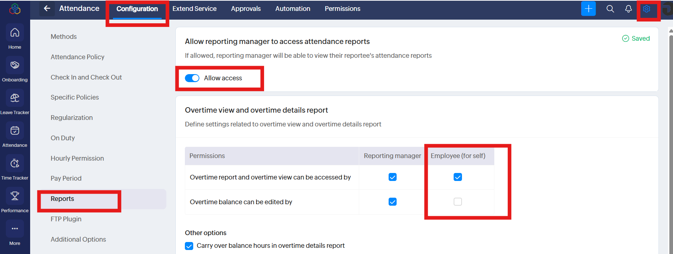
Task: Open Time Tracker from sidebar
Action: pyautogui.click(x=15, y=164)
